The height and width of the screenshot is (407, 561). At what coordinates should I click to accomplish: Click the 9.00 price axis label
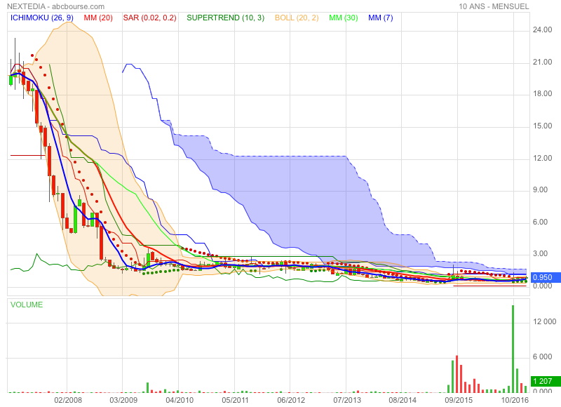coord(540,189)
